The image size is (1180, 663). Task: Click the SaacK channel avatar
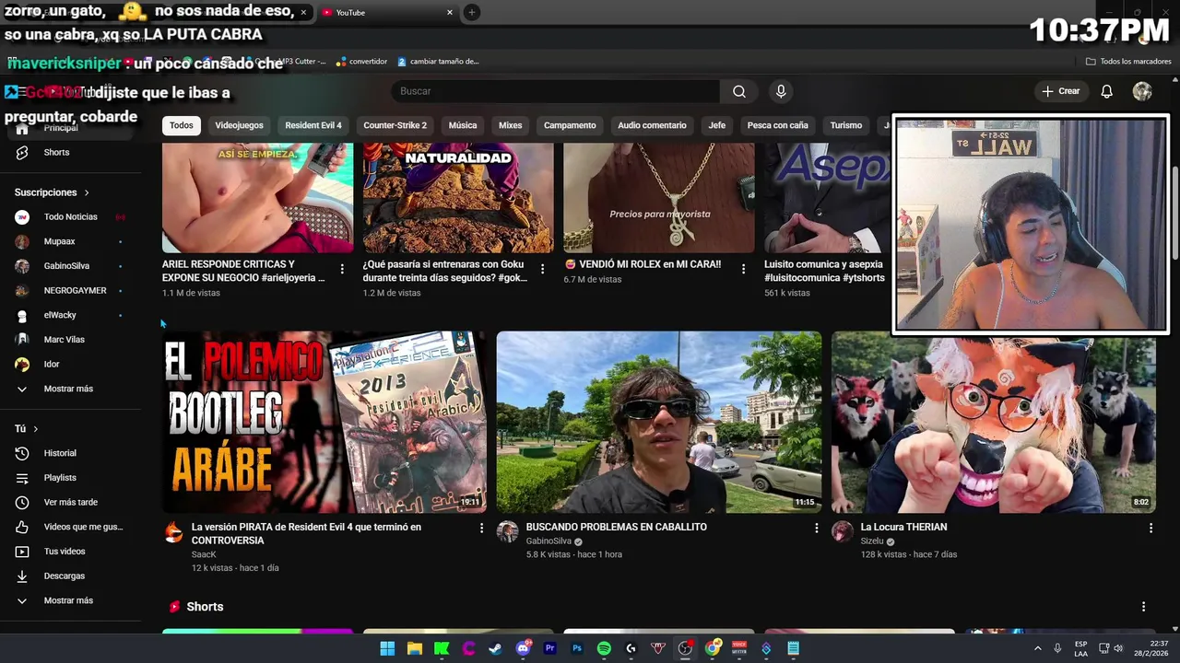click(x=173, y=531)
